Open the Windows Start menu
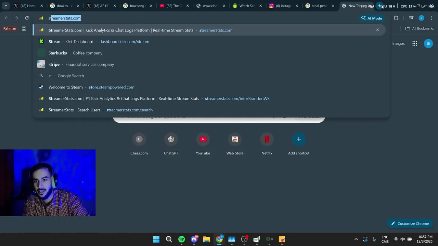The image size is (438, 246). click(x=156, y=239)
